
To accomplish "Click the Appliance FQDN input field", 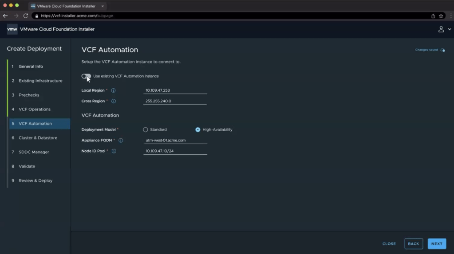I will 175,141.
